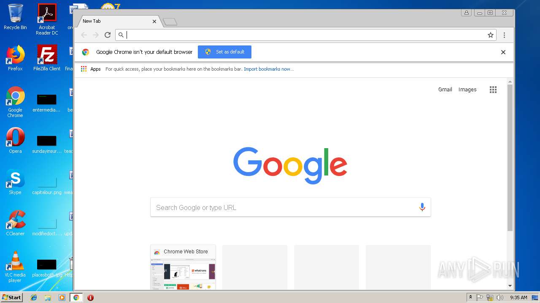Select the CCleaner desktop icon

coord(15,223)
